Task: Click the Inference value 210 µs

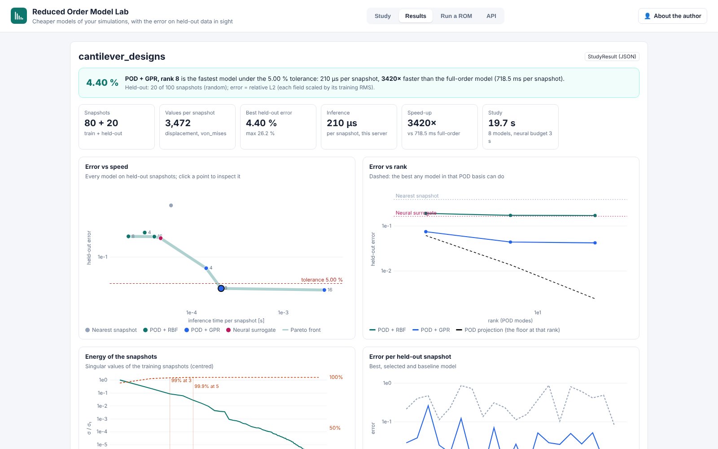Action: (x=342, y=123)
